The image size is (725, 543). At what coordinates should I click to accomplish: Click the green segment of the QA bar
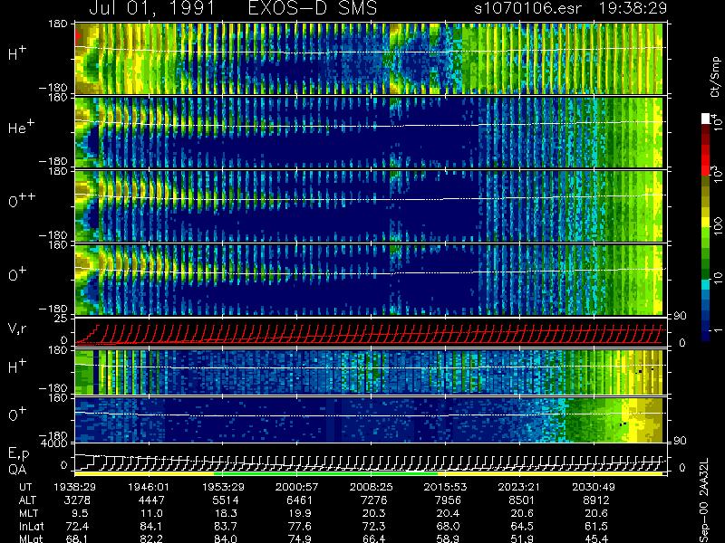tap(325, 473)
